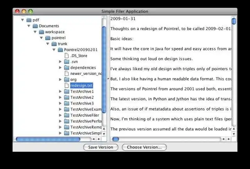
Task: Click the date line "2009-01-31"
Action: [123, 19]
